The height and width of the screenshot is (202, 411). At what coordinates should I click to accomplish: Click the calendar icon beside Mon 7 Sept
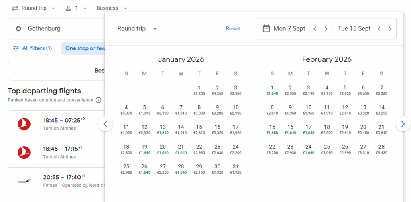pos(266,29)
